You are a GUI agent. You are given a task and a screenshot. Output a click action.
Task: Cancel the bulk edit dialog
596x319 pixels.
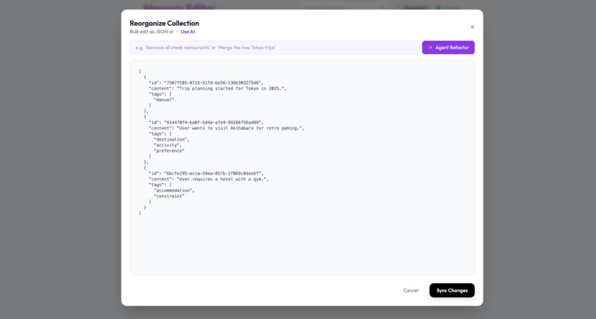410,290
